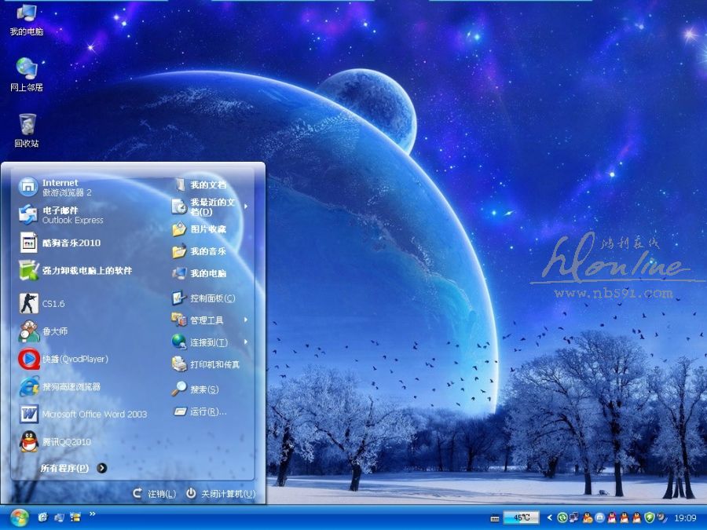Select 运行(R)... in the Start menu

coord(207,411)
